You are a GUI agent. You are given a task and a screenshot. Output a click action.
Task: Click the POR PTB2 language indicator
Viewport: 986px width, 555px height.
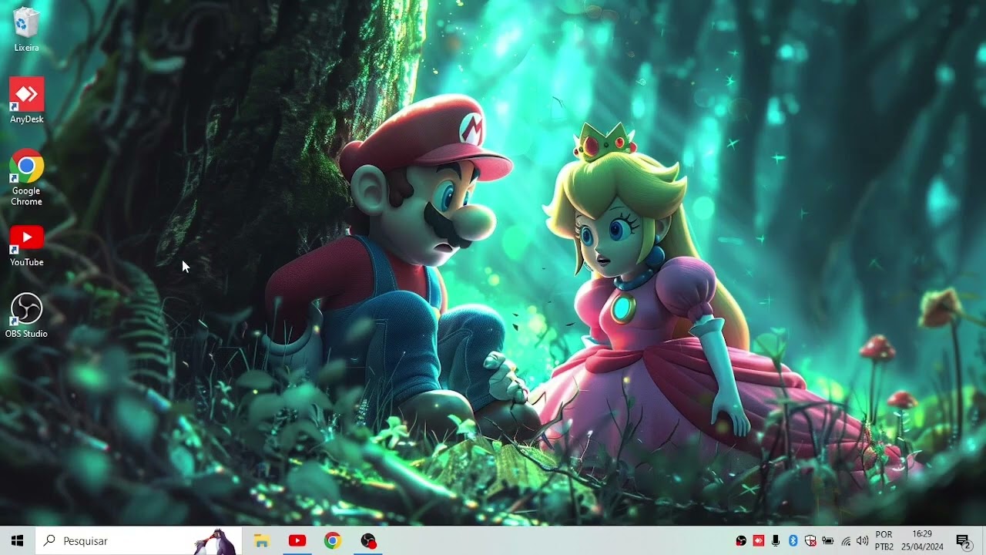(x=884, y=541)
